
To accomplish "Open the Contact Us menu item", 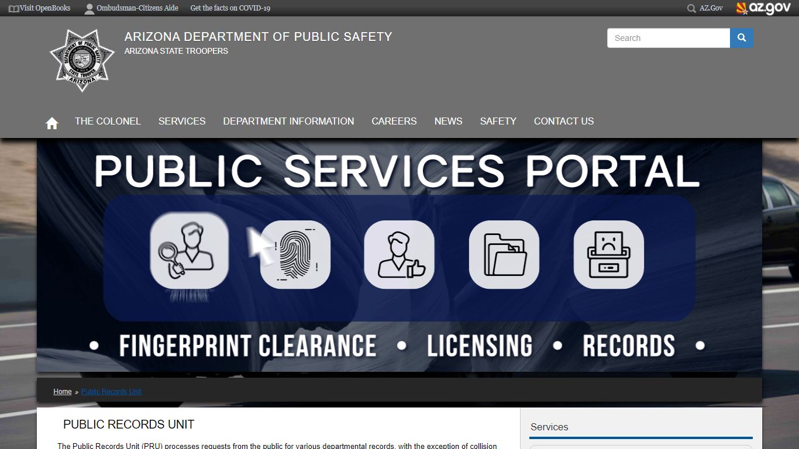I will [x=564, y=121].
